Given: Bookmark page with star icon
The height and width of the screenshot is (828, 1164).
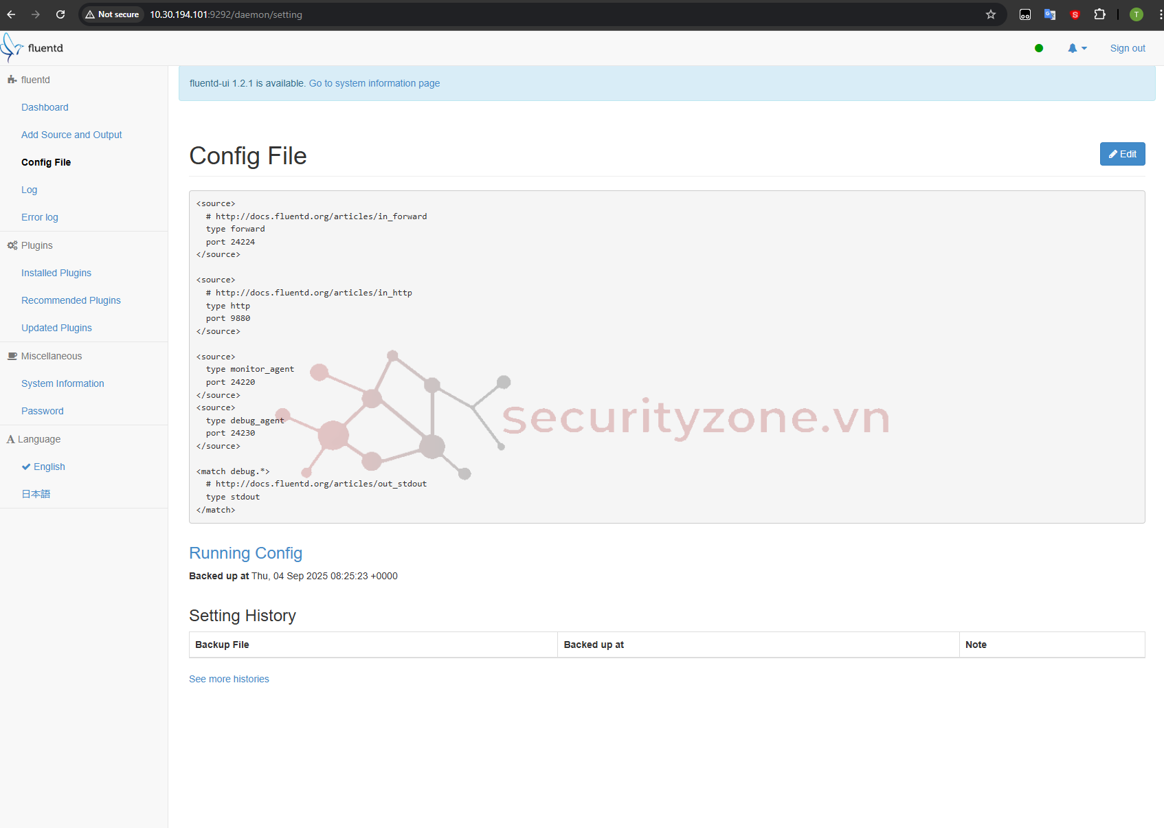Looking at the screenshot, I should pos(991,14).
